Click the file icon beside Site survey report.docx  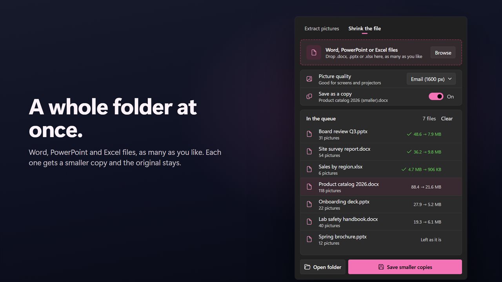(309, 152)
